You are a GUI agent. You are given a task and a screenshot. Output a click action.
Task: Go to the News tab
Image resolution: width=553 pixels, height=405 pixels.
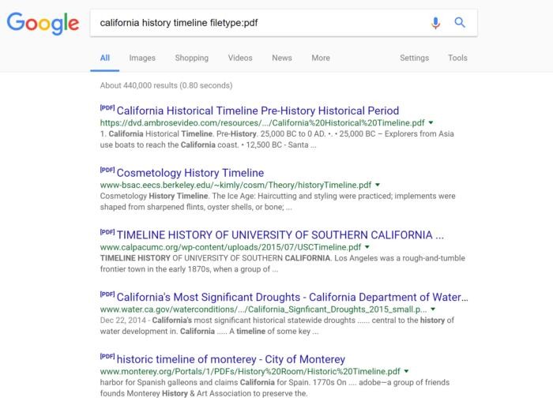coord(281,58)
